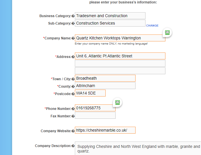201x155 pixels.
Task: Click question-mark symbol beside Postcode label
Action: [x=73, y=94]
